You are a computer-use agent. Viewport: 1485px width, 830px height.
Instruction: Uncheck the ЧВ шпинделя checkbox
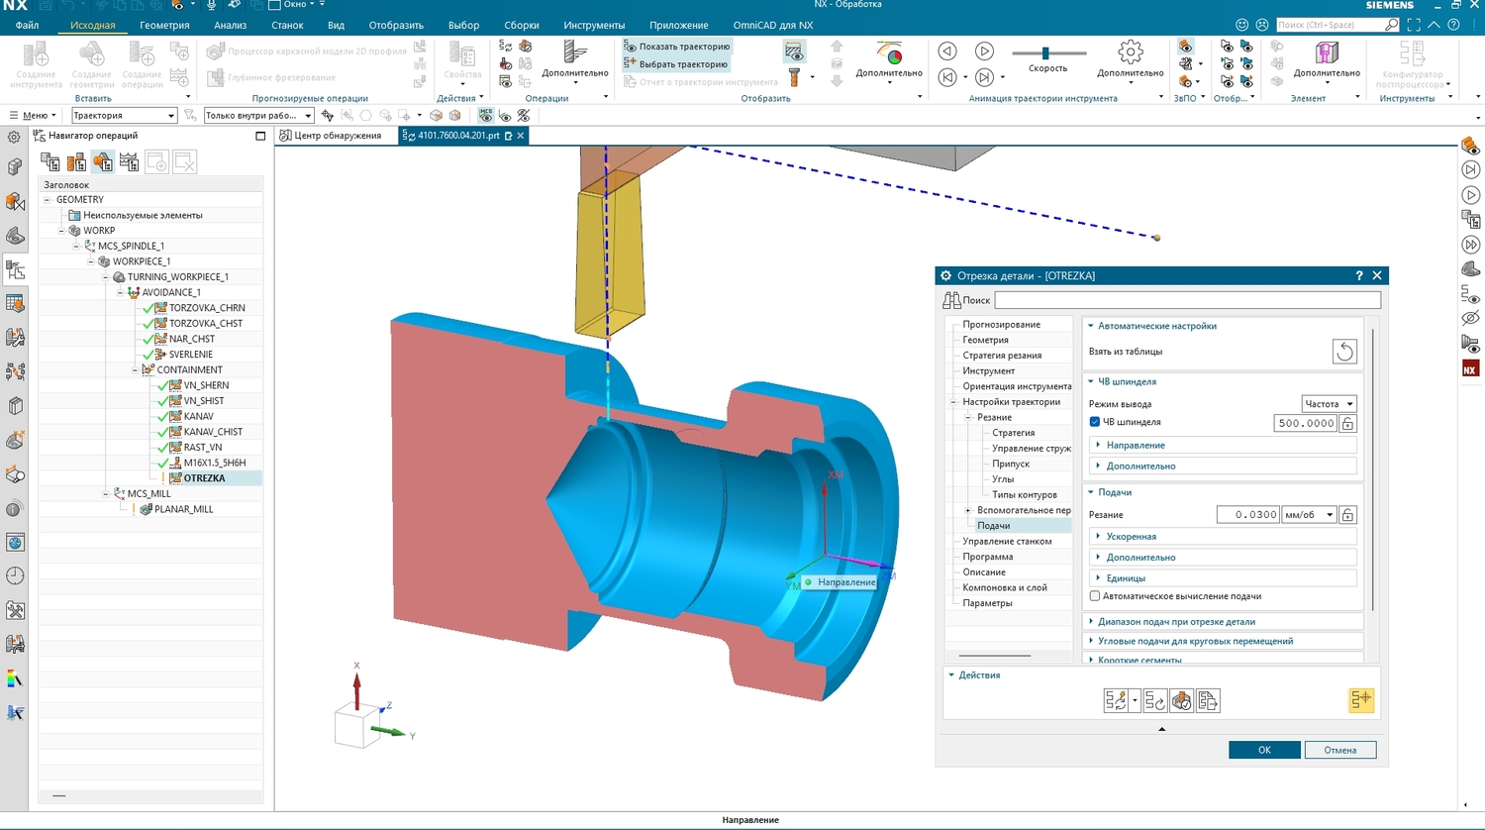[x=1095, y=422]
